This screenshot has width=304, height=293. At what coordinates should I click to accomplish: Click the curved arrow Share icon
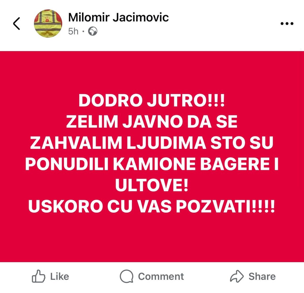pyautogui.click(x=237, y=276)
